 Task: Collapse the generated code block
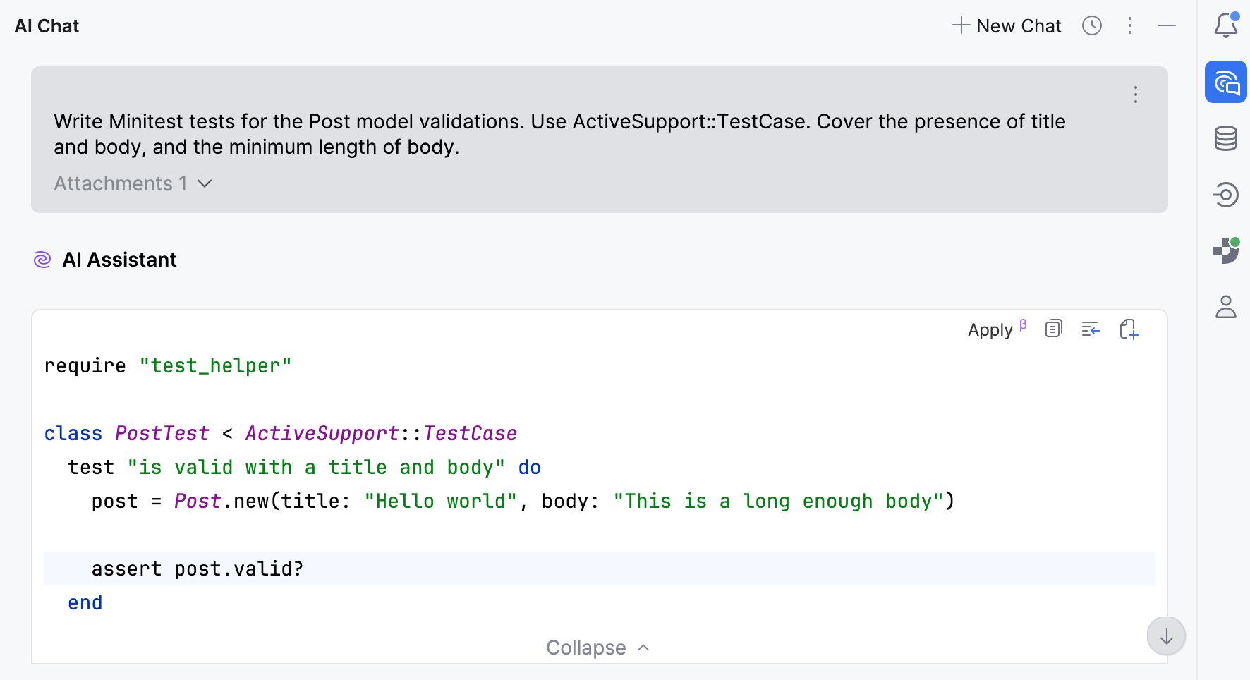597,647
